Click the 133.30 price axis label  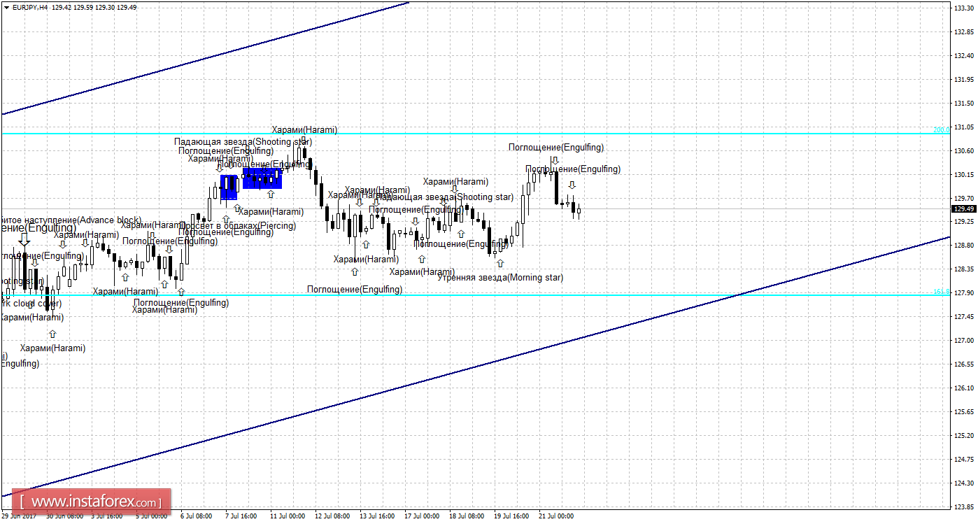pyautogui.click(x=963, y=8)
